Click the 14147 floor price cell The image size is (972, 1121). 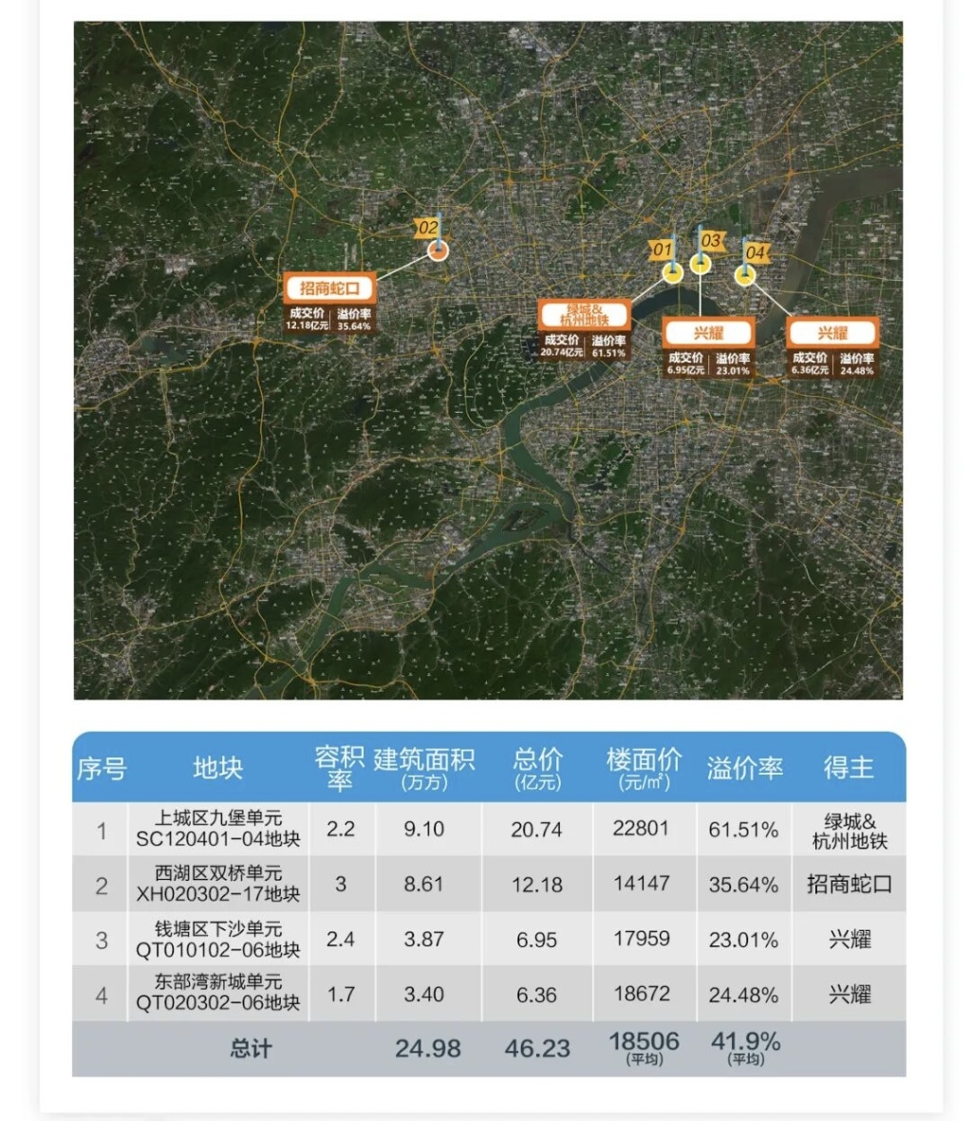tap(644, 884)
